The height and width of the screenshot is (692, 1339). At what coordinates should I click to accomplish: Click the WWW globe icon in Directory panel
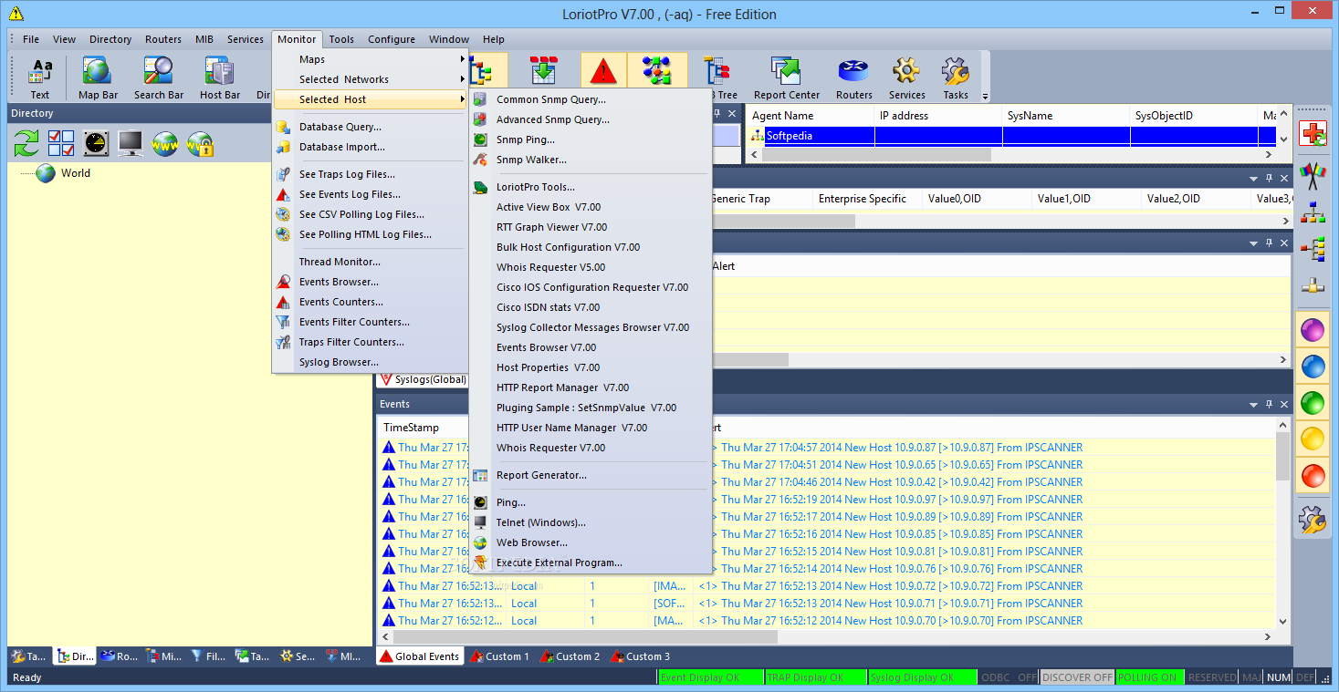pos(164,143)
